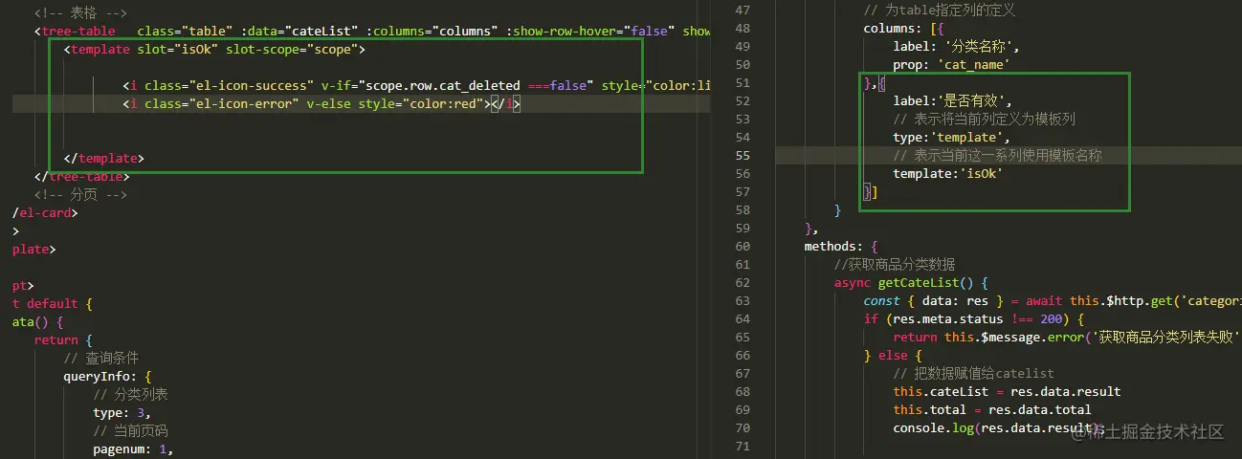1242x459 pixels.
Task: Click the comment '// 查询条件'
Action: pyautogui.click(x=101, y=359)
